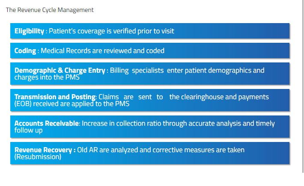Click 'Medical Records are reviewed and coded' text
Viewport: 304px width, 186px height.
(103, 51)
